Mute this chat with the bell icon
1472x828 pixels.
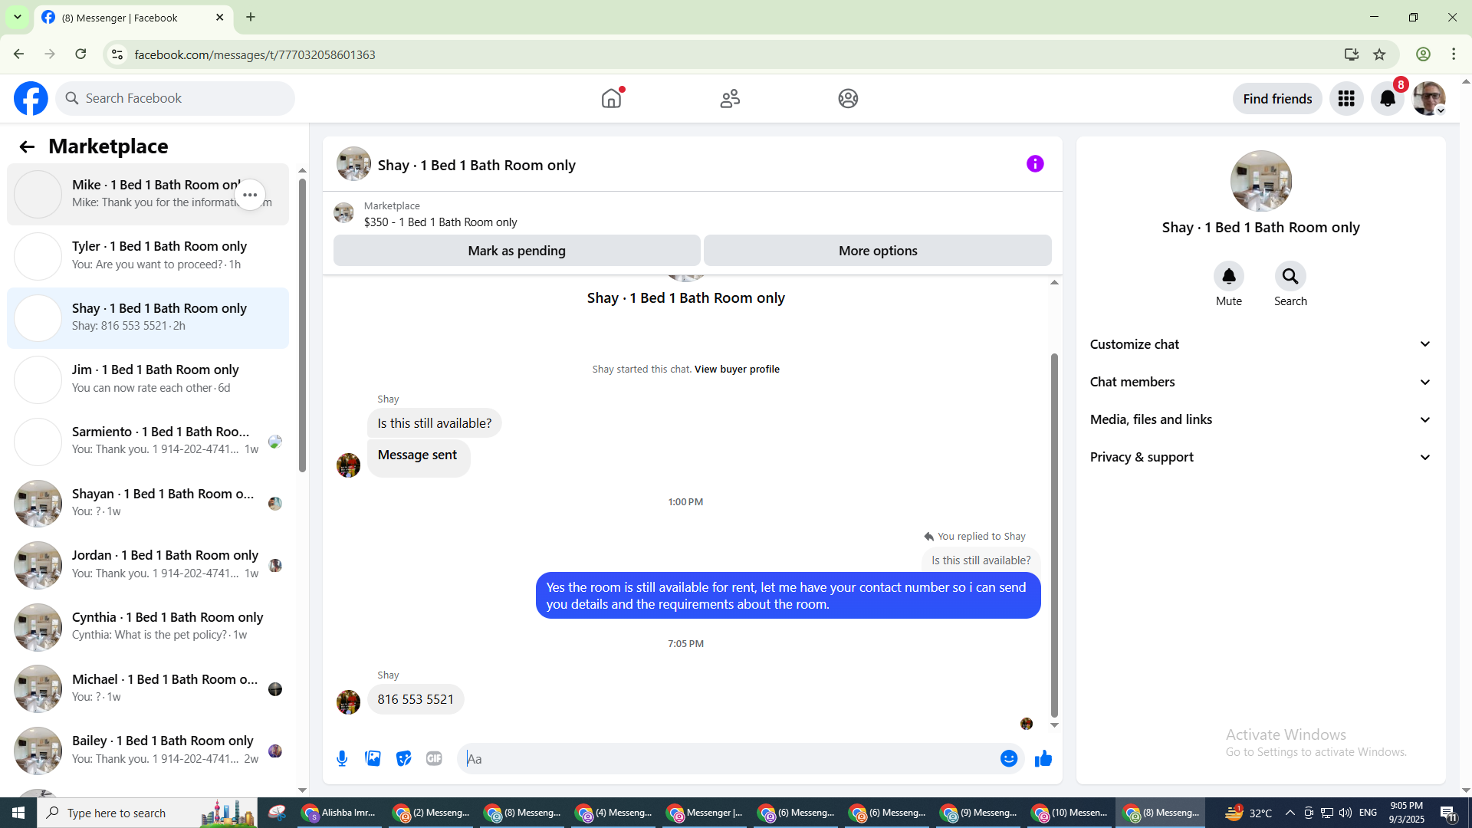click(1228, 276)
